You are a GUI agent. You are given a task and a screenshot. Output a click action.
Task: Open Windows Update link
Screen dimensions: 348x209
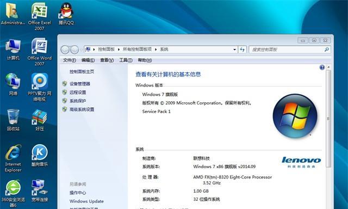point(86,201)
